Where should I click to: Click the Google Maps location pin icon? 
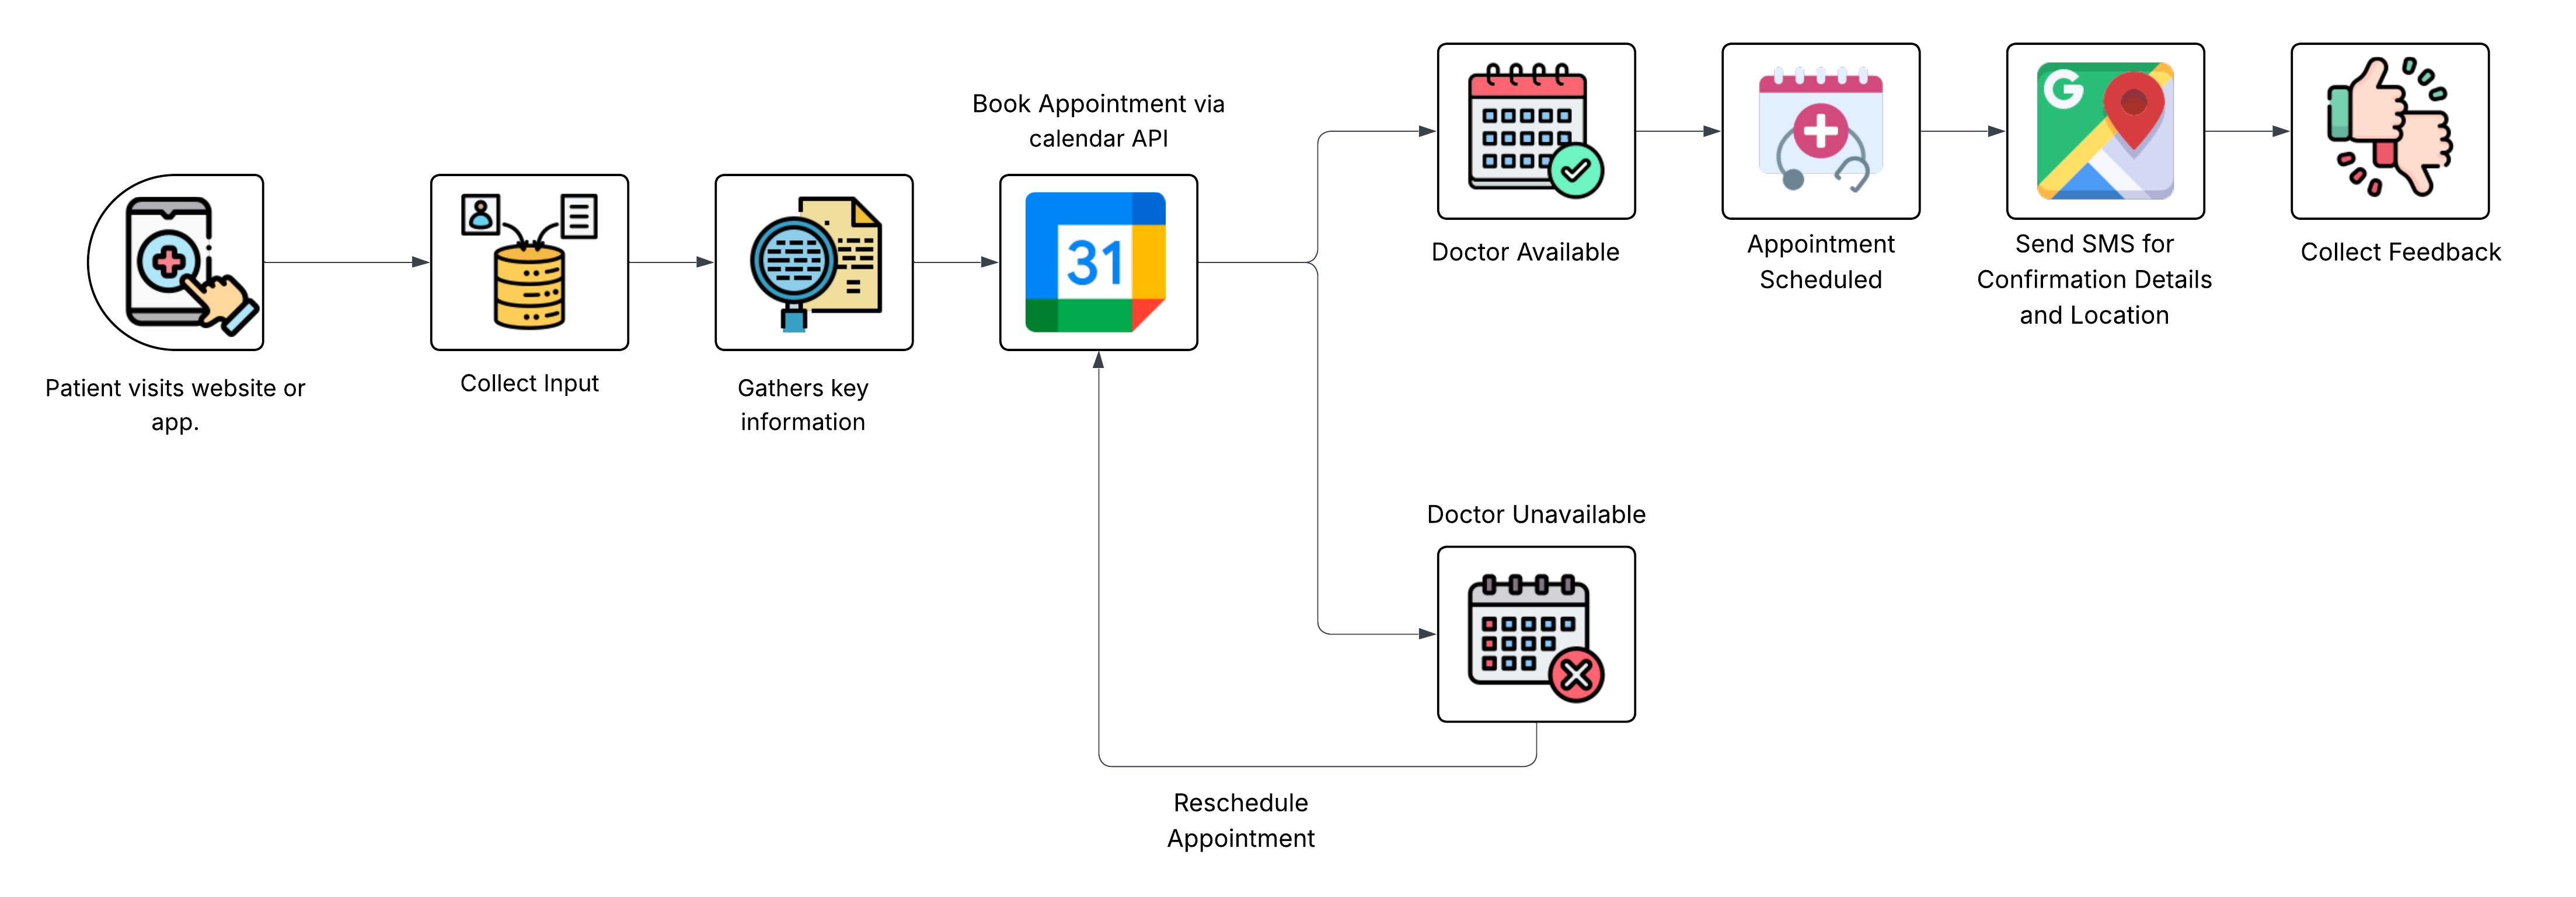click(2105, 132)
